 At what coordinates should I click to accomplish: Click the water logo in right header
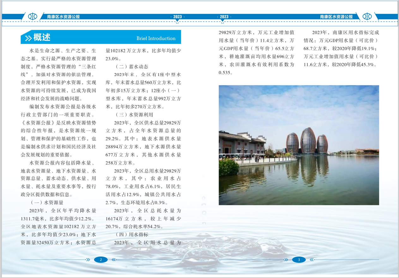tap(367, 17)
